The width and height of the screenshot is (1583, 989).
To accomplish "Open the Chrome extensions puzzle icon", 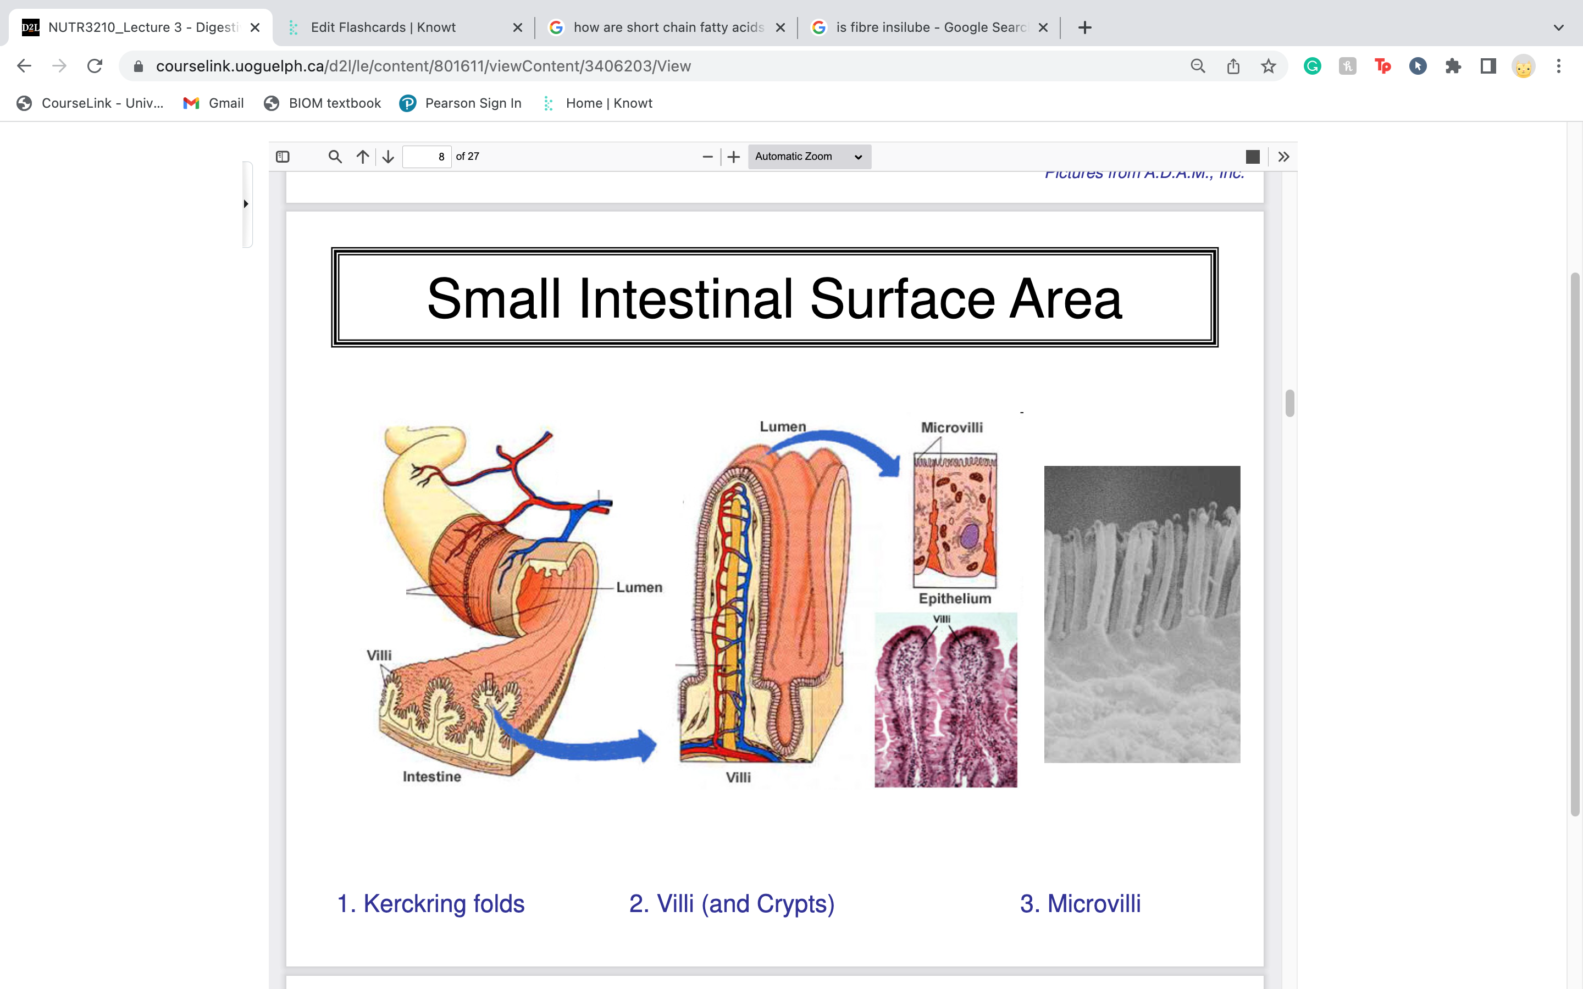I will 1453,65.
